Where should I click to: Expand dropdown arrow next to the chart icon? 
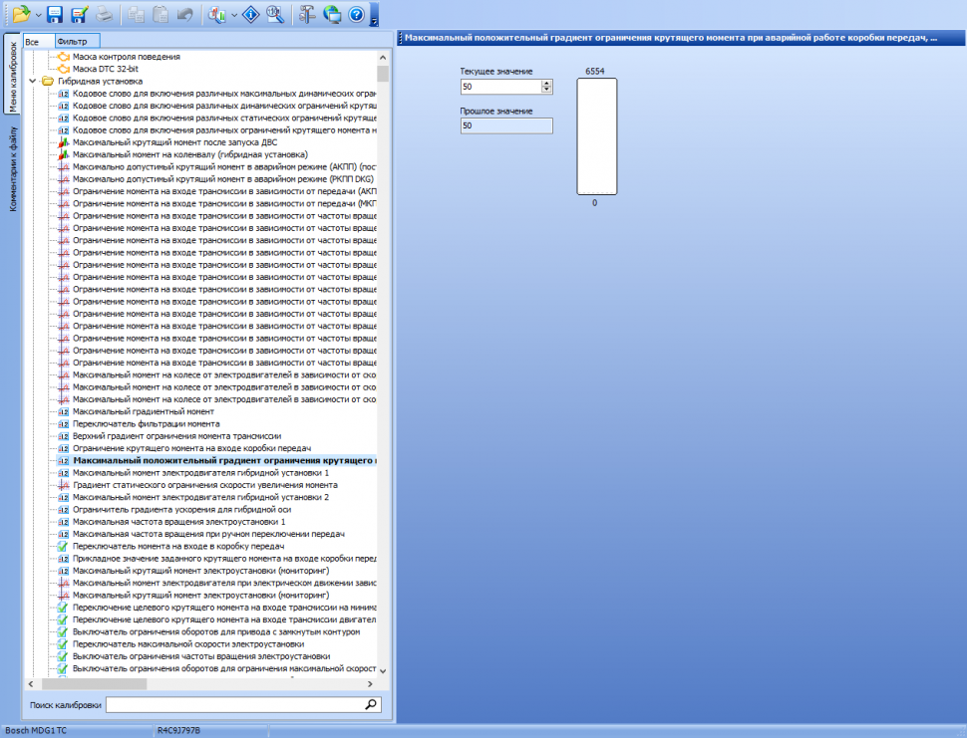[234, 15]
